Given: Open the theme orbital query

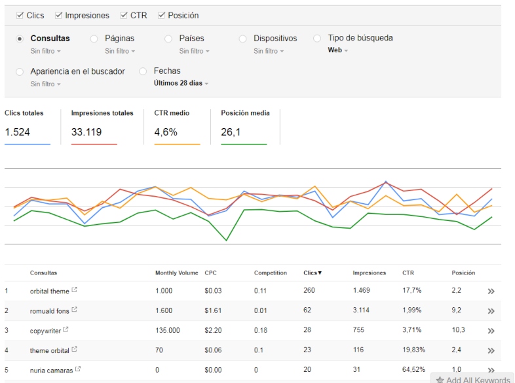Looking at the screenshot, I should (49, 351).
